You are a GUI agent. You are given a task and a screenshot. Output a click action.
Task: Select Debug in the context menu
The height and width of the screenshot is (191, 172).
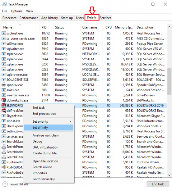(x=49, y=141)
